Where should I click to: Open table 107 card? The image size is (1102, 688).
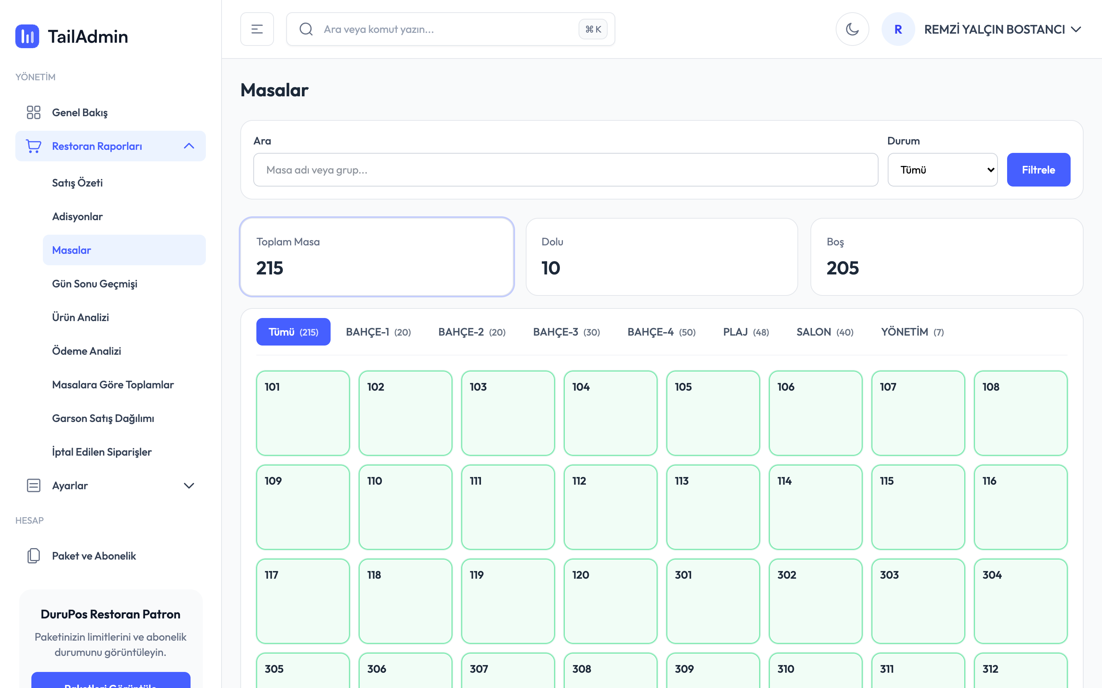(918, 413)
